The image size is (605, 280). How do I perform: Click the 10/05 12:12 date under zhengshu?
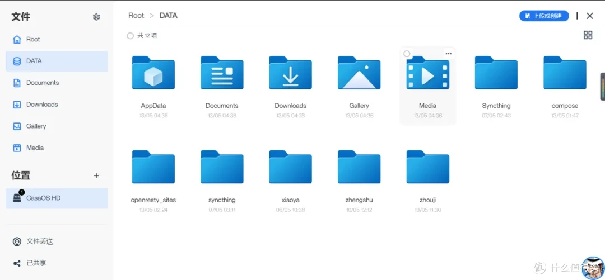359,210
